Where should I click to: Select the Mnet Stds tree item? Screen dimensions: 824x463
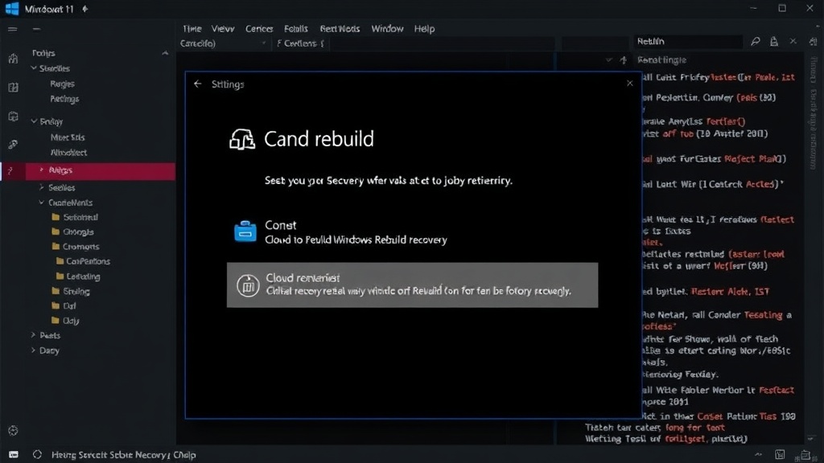click(68, 137)
